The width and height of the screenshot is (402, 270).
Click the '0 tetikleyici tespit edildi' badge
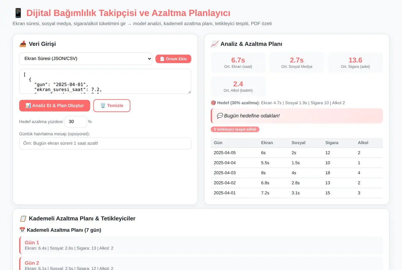[235, 129]
